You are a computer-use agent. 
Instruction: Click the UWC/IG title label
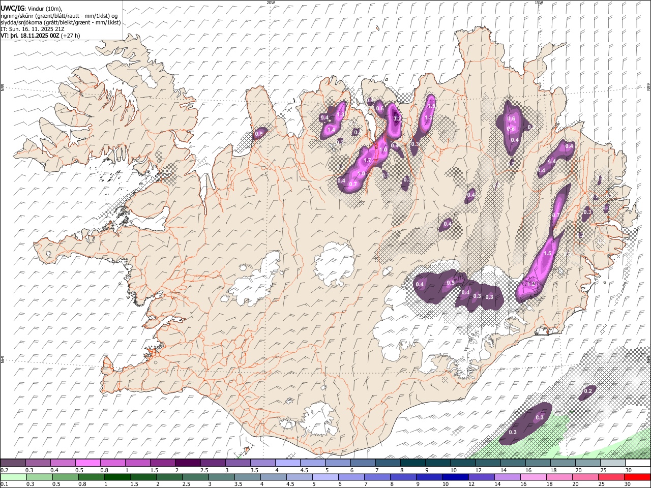coord(12,9)
